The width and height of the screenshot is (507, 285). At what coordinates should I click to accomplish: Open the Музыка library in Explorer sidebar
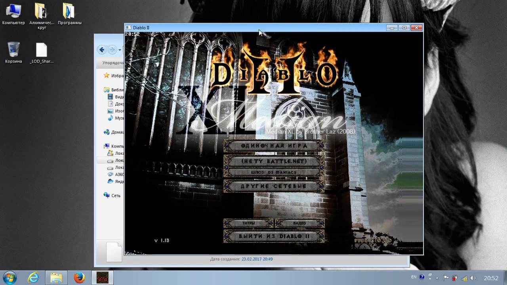coord(116,118)
